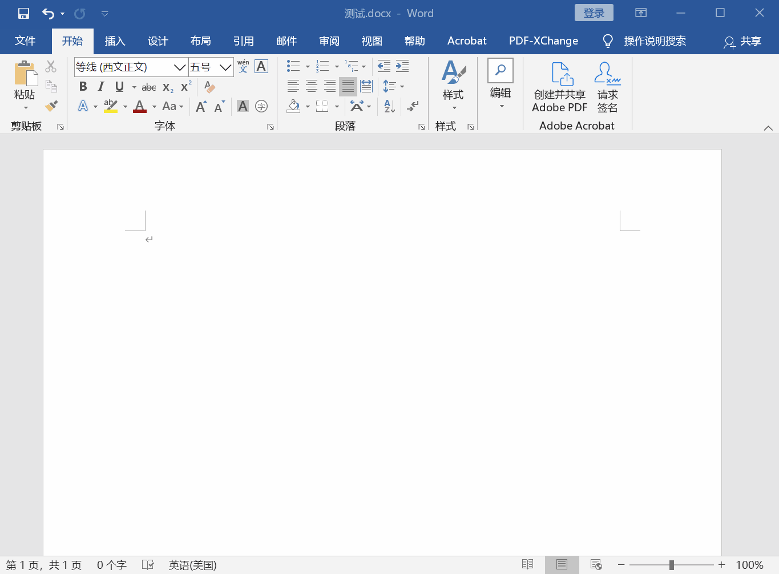Increase paragraph indent
Screen dimensions: 779x574
tap(402, 66)
